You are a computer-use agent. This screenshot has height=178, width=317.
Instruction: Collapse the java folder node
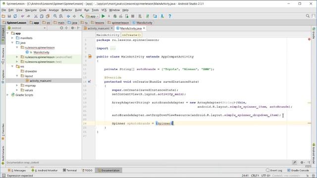point(12,43)
